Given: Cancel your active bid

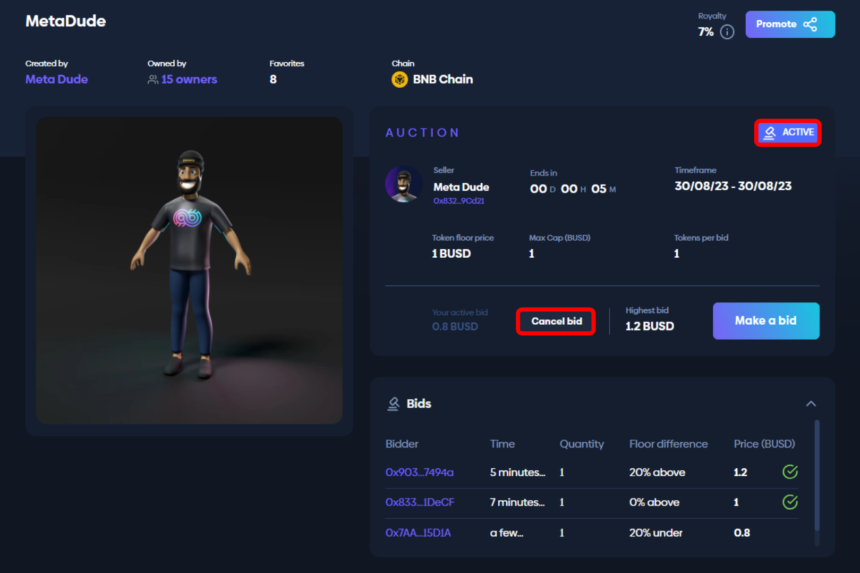Looking at the screenshot, I should [556, 321].
